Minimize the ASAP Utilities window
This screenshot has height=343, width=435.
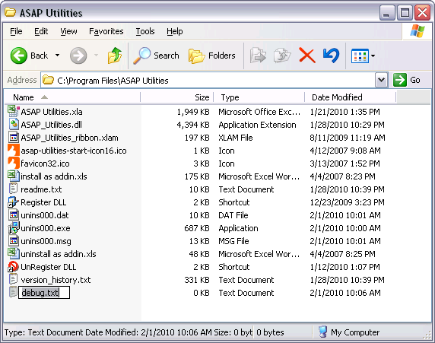[x=387, y=12]
